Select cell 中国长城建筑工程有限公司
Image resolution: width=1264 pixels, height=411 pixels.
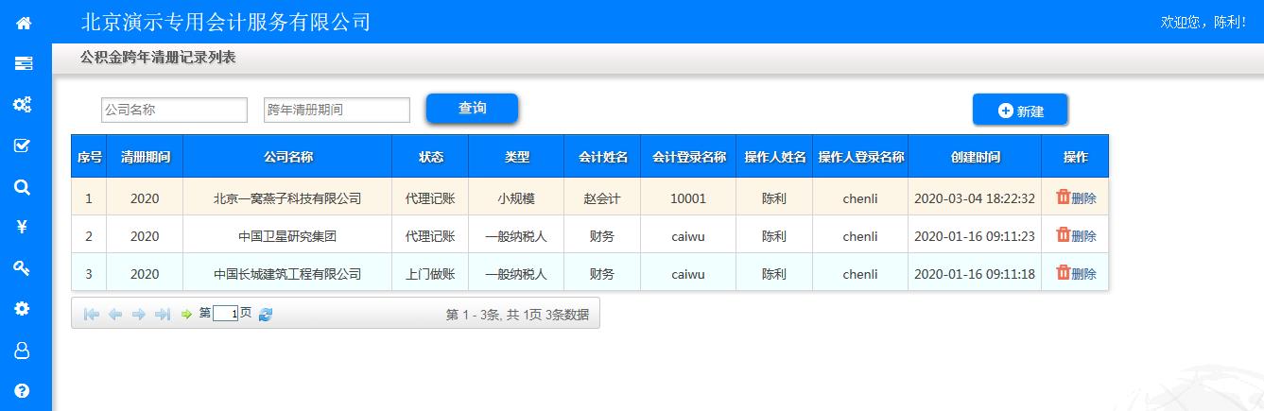pyautogui.click(x=287, y=274)
